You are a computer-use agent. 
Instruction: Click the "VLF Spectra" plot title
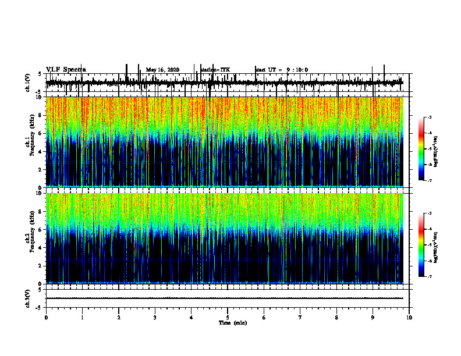pos(66,70)
